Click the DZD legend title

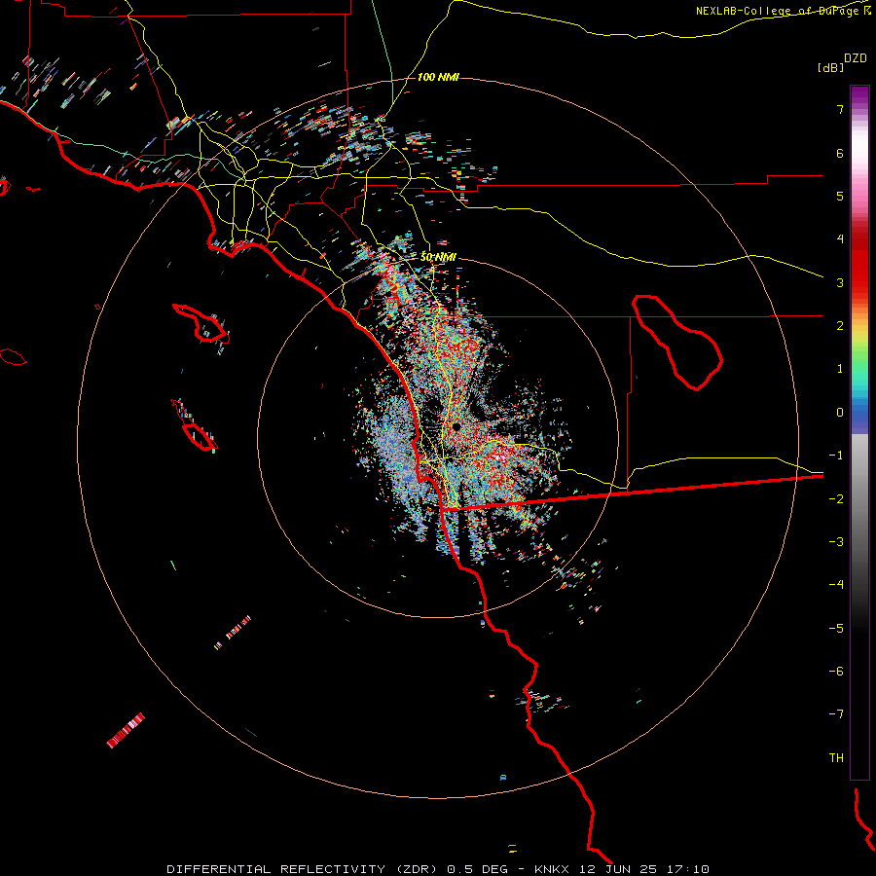tap(856, 58)
